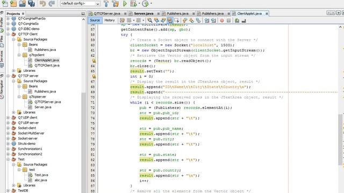
Task: Switch to the Q7TCPServer.java editor tab
Action: (107, 13)
